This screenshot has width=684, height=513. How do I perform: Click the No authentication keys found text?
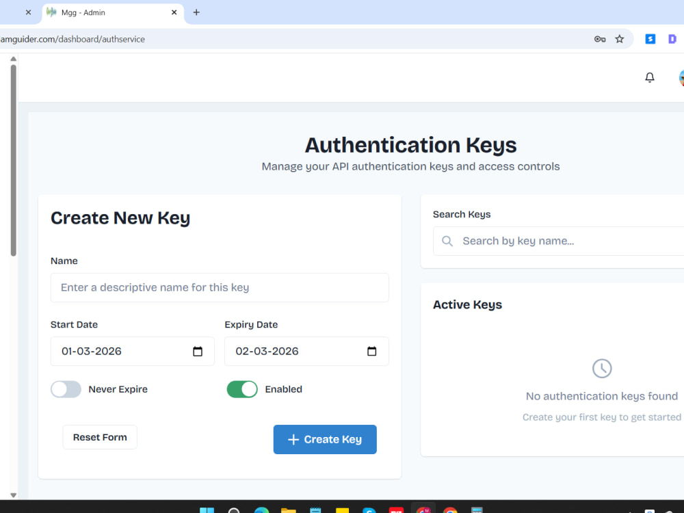point(601,396)
